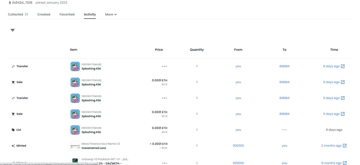360x165 pixels.
Task: Click 'Joined January 2023' text
Action: tap(51, 3)
